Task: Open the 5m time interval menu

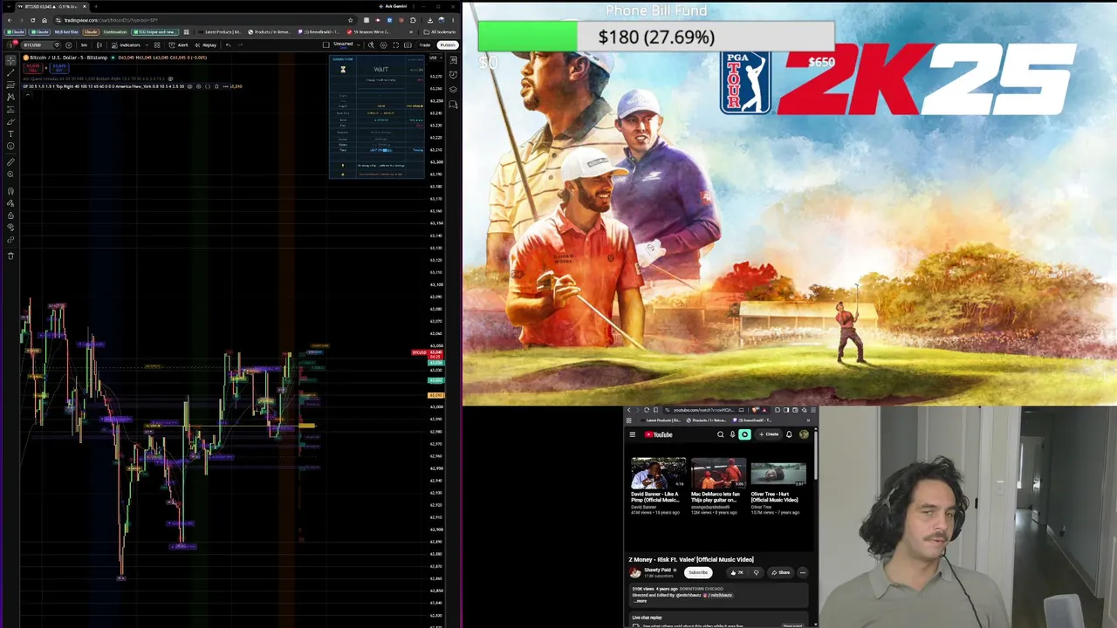Action: pos(84,44)
